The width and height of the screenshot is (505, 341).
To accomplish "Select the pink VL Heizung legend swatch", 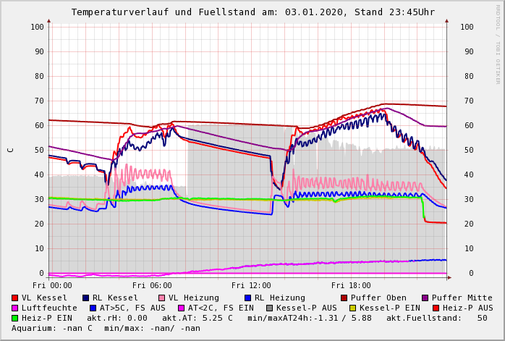I will (161, 298).
